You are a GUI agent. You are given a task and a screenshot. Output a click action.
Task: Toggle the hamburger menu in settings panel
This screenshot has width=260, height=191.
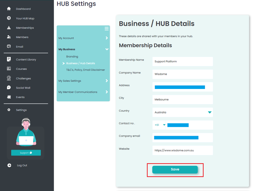[107, 29]
